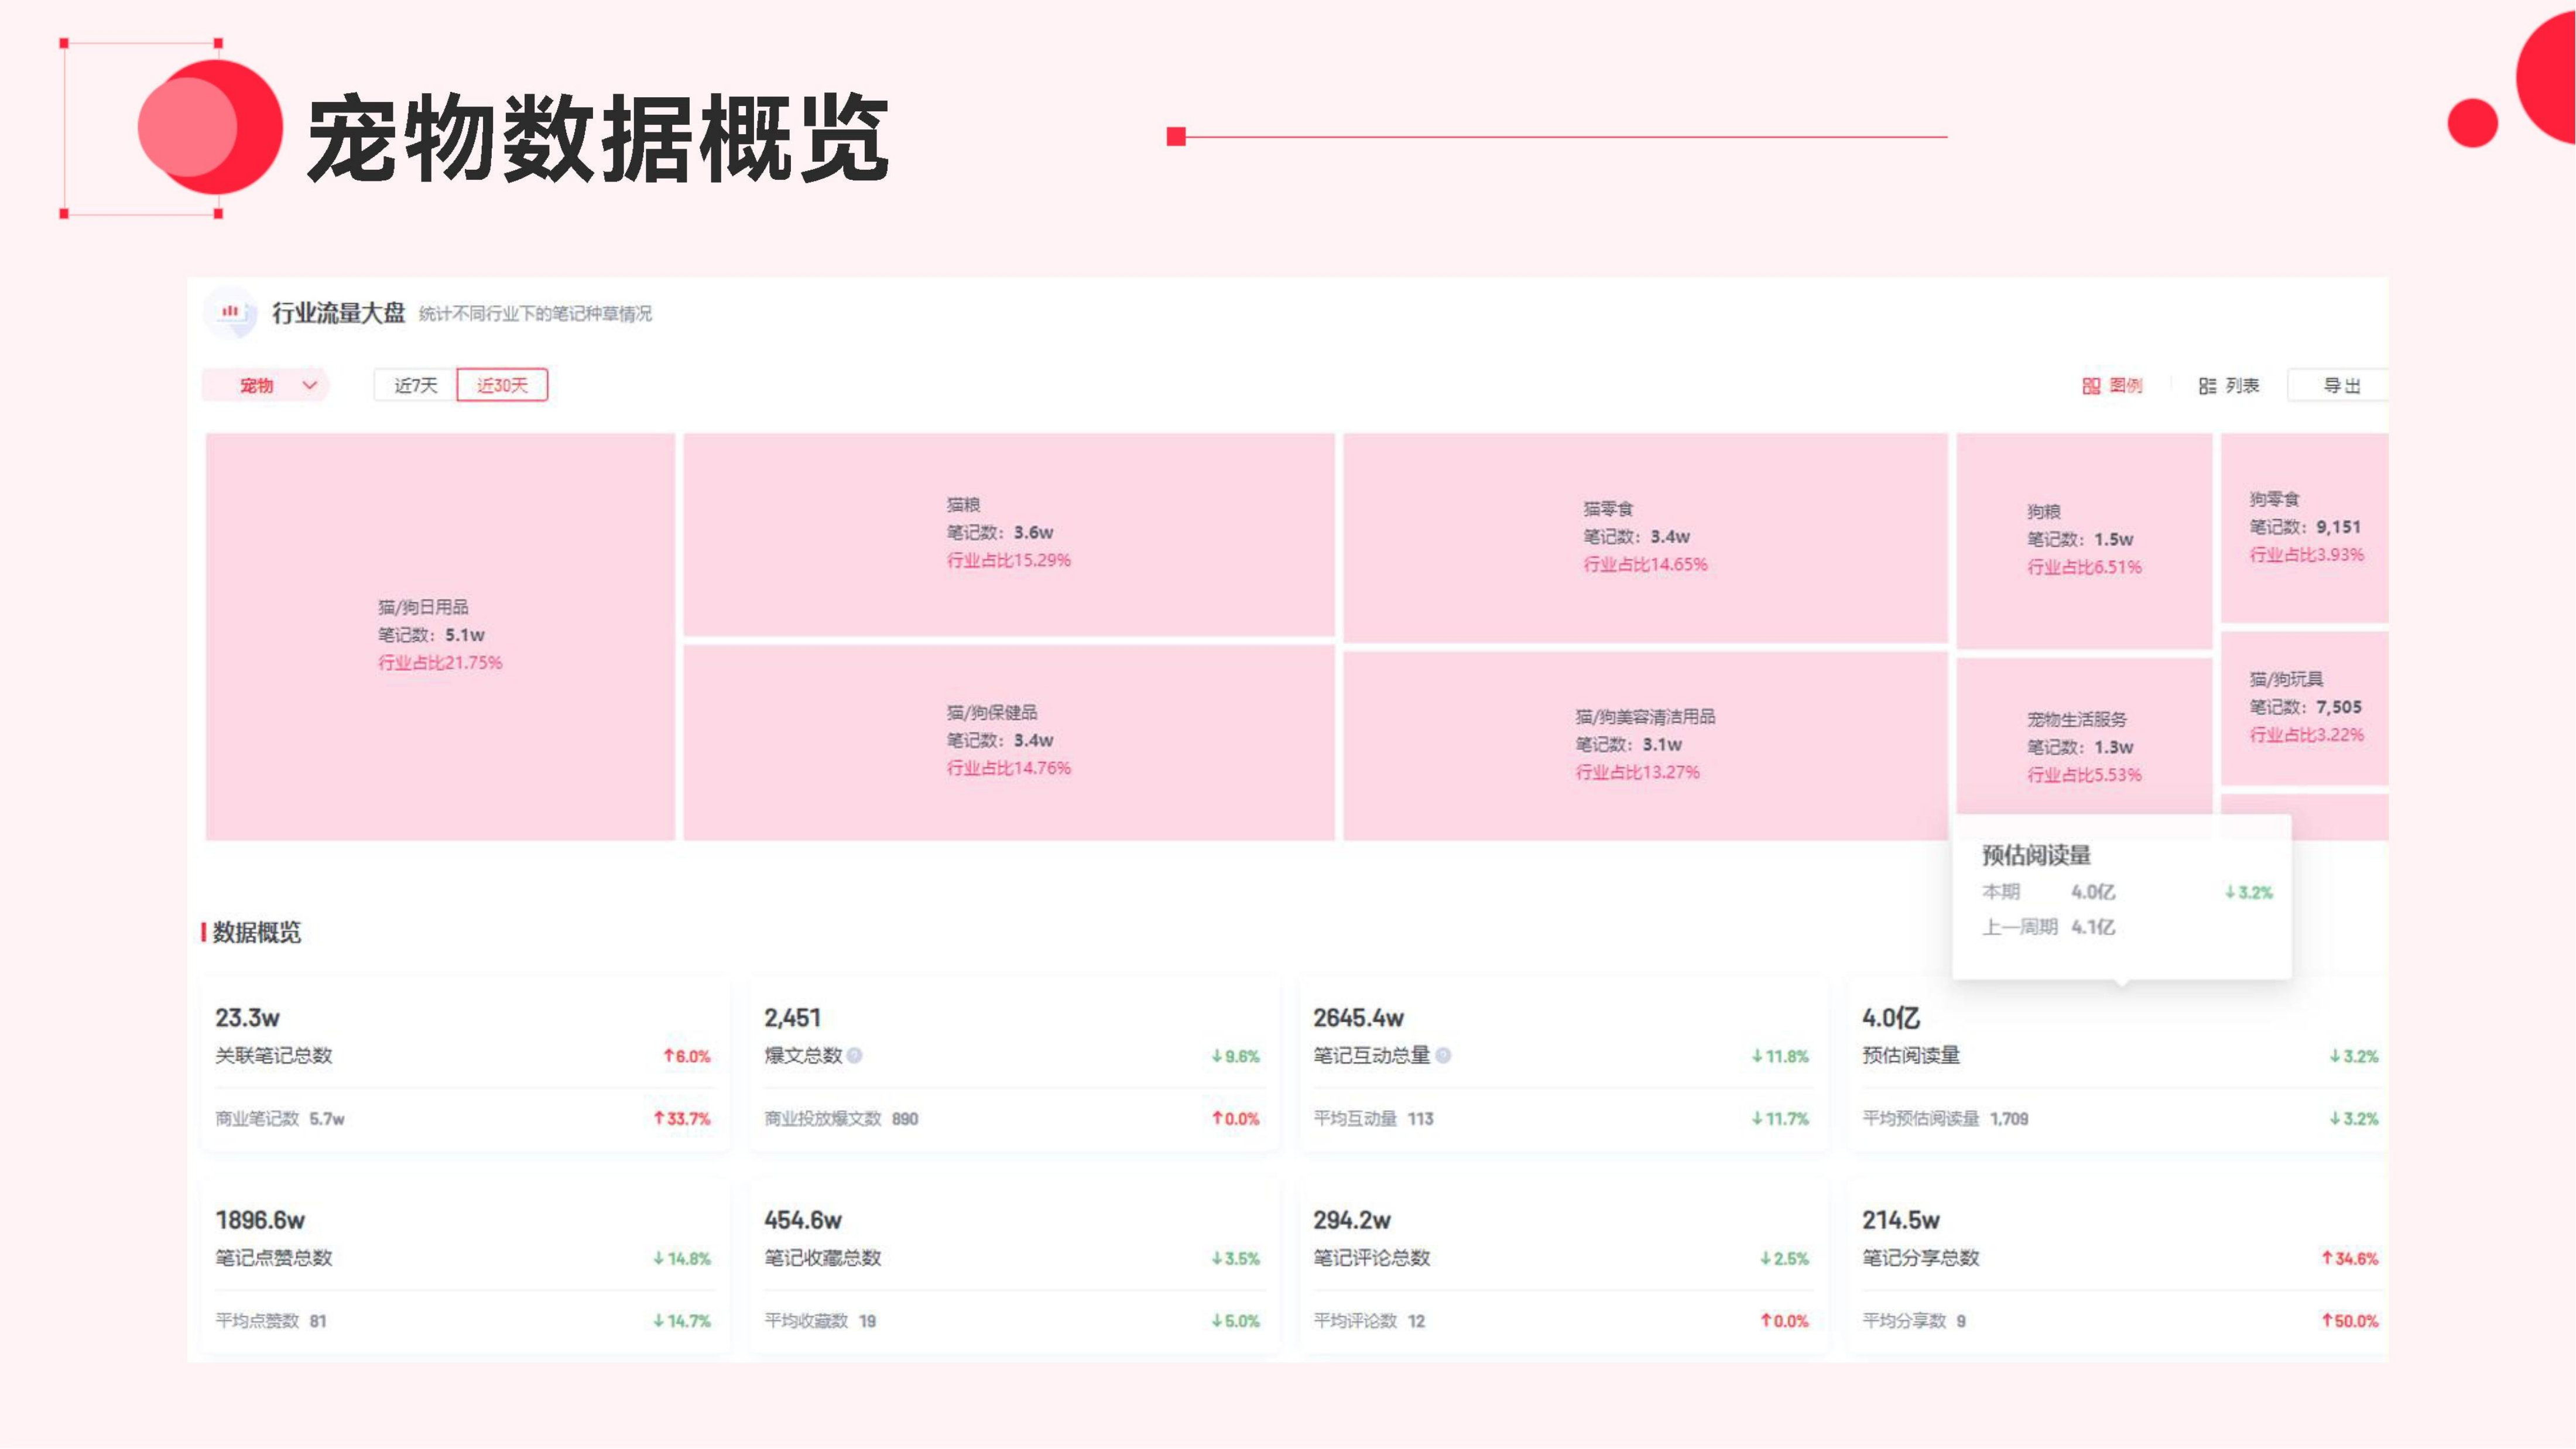This screenshot has height=1449, width=2576.
Task: Click the 列表 list view icon
Action: tap(2207, 386)
